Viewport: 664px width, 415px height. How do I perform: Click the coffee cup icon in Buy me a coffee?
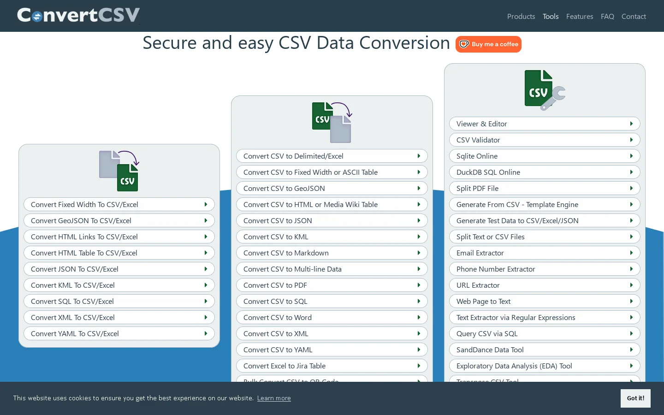(464, 44)
